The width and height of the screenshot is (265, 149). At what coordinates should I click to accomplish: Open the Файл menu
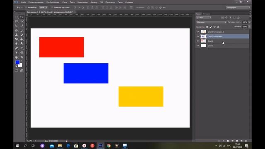point(23,2)
